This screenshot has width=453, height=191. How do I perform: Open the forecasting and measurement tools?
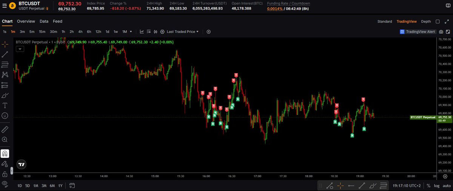[5, 85]
